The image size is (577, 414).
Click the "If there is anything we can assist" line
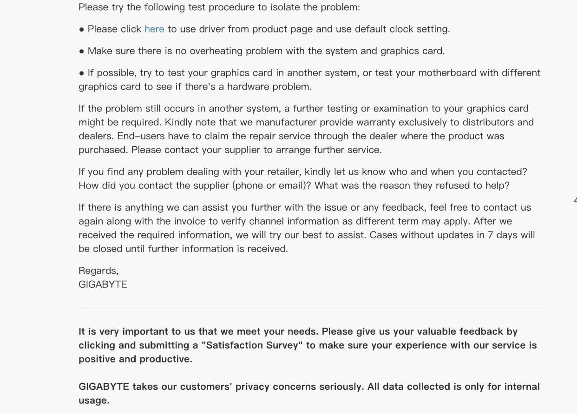304,207
